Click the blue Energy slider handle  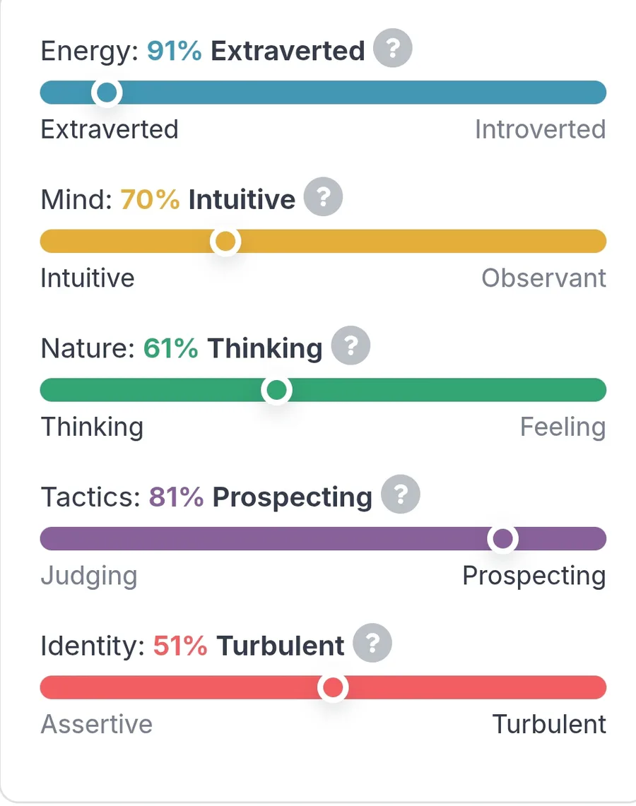tap(107, 93)
